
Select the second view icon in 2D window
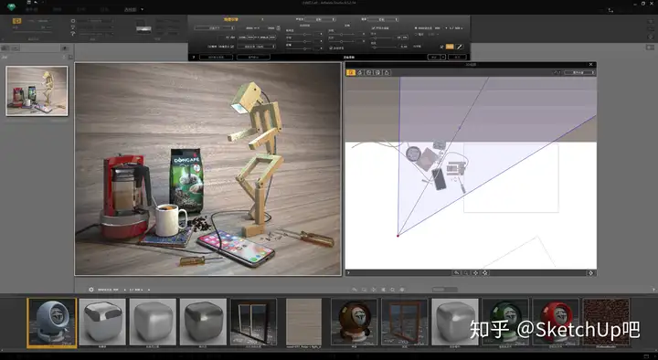360,72
